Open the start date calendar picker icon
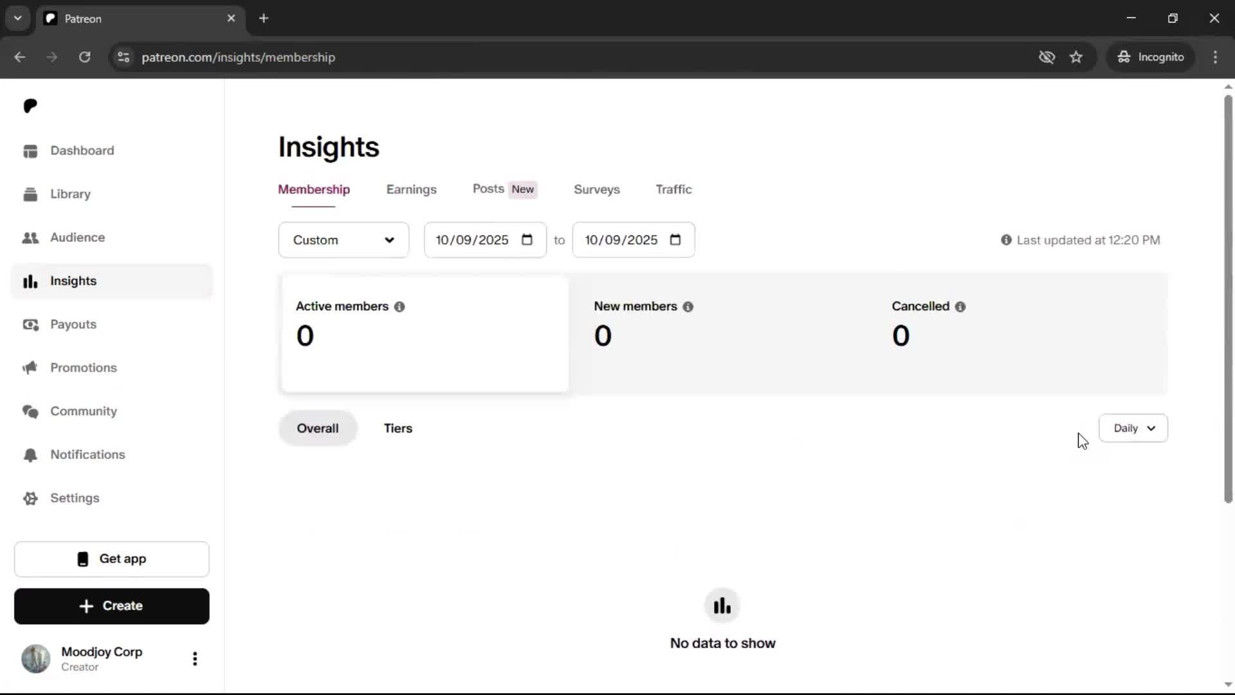1235x695 pixels. (x=527, y=240)
